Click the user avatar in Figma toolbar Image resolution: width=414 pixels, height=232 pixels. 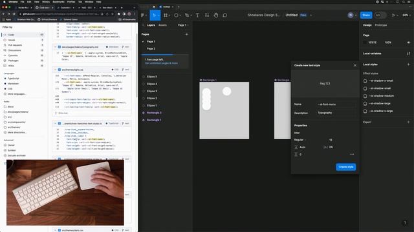click(x=351, y=15)
